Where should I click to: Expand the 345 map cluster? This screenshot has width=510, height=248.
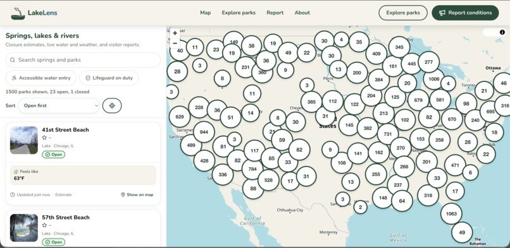click(x=399, y=47)
